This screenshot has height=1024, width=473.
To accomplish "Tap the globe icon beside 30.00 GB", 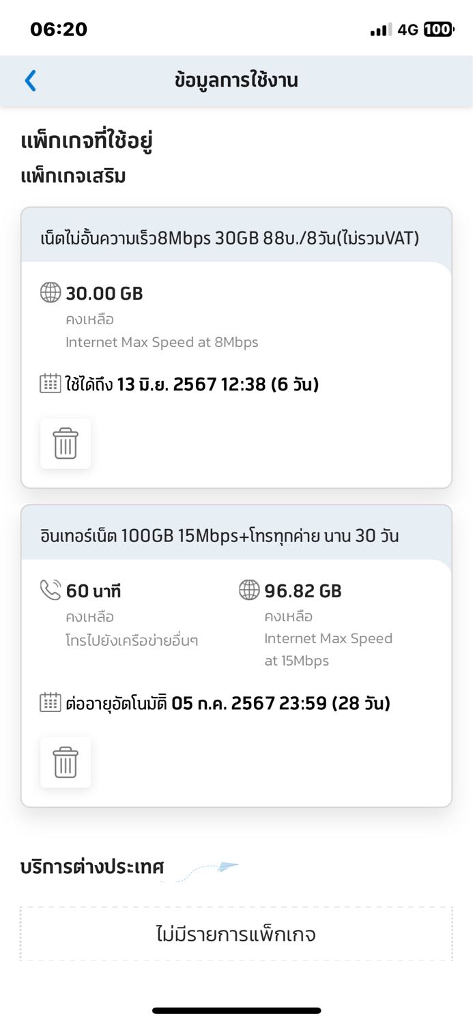I will (51, 294).
